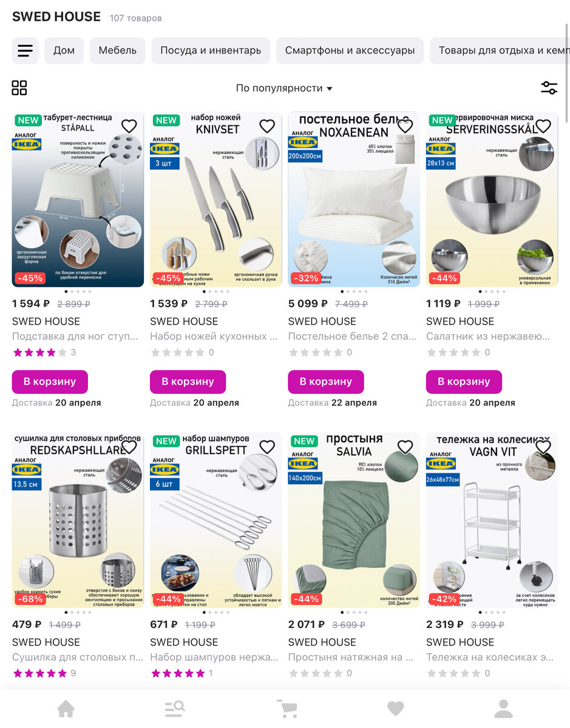Open the filters slider icon

(x=549, y=88)
